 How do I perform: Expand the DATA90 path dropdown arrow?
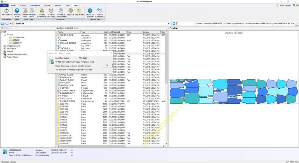pos(169,23)
